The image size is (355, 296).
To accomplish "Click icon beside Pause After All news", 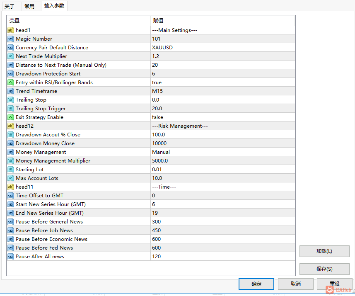I will click(x=11, y=257).
